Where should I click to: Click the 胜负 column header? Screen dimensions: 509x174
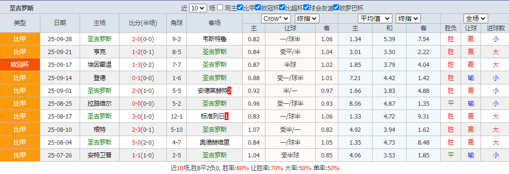[451, 28]
